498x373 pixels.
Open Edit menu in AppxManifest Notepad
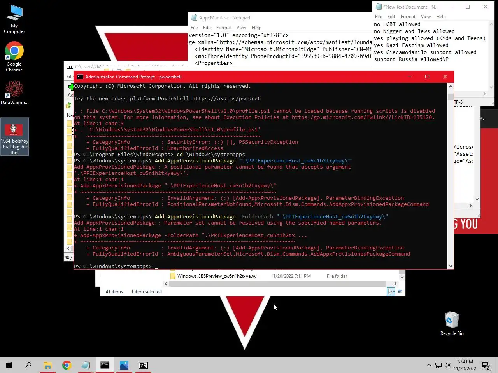click(207, 28)
